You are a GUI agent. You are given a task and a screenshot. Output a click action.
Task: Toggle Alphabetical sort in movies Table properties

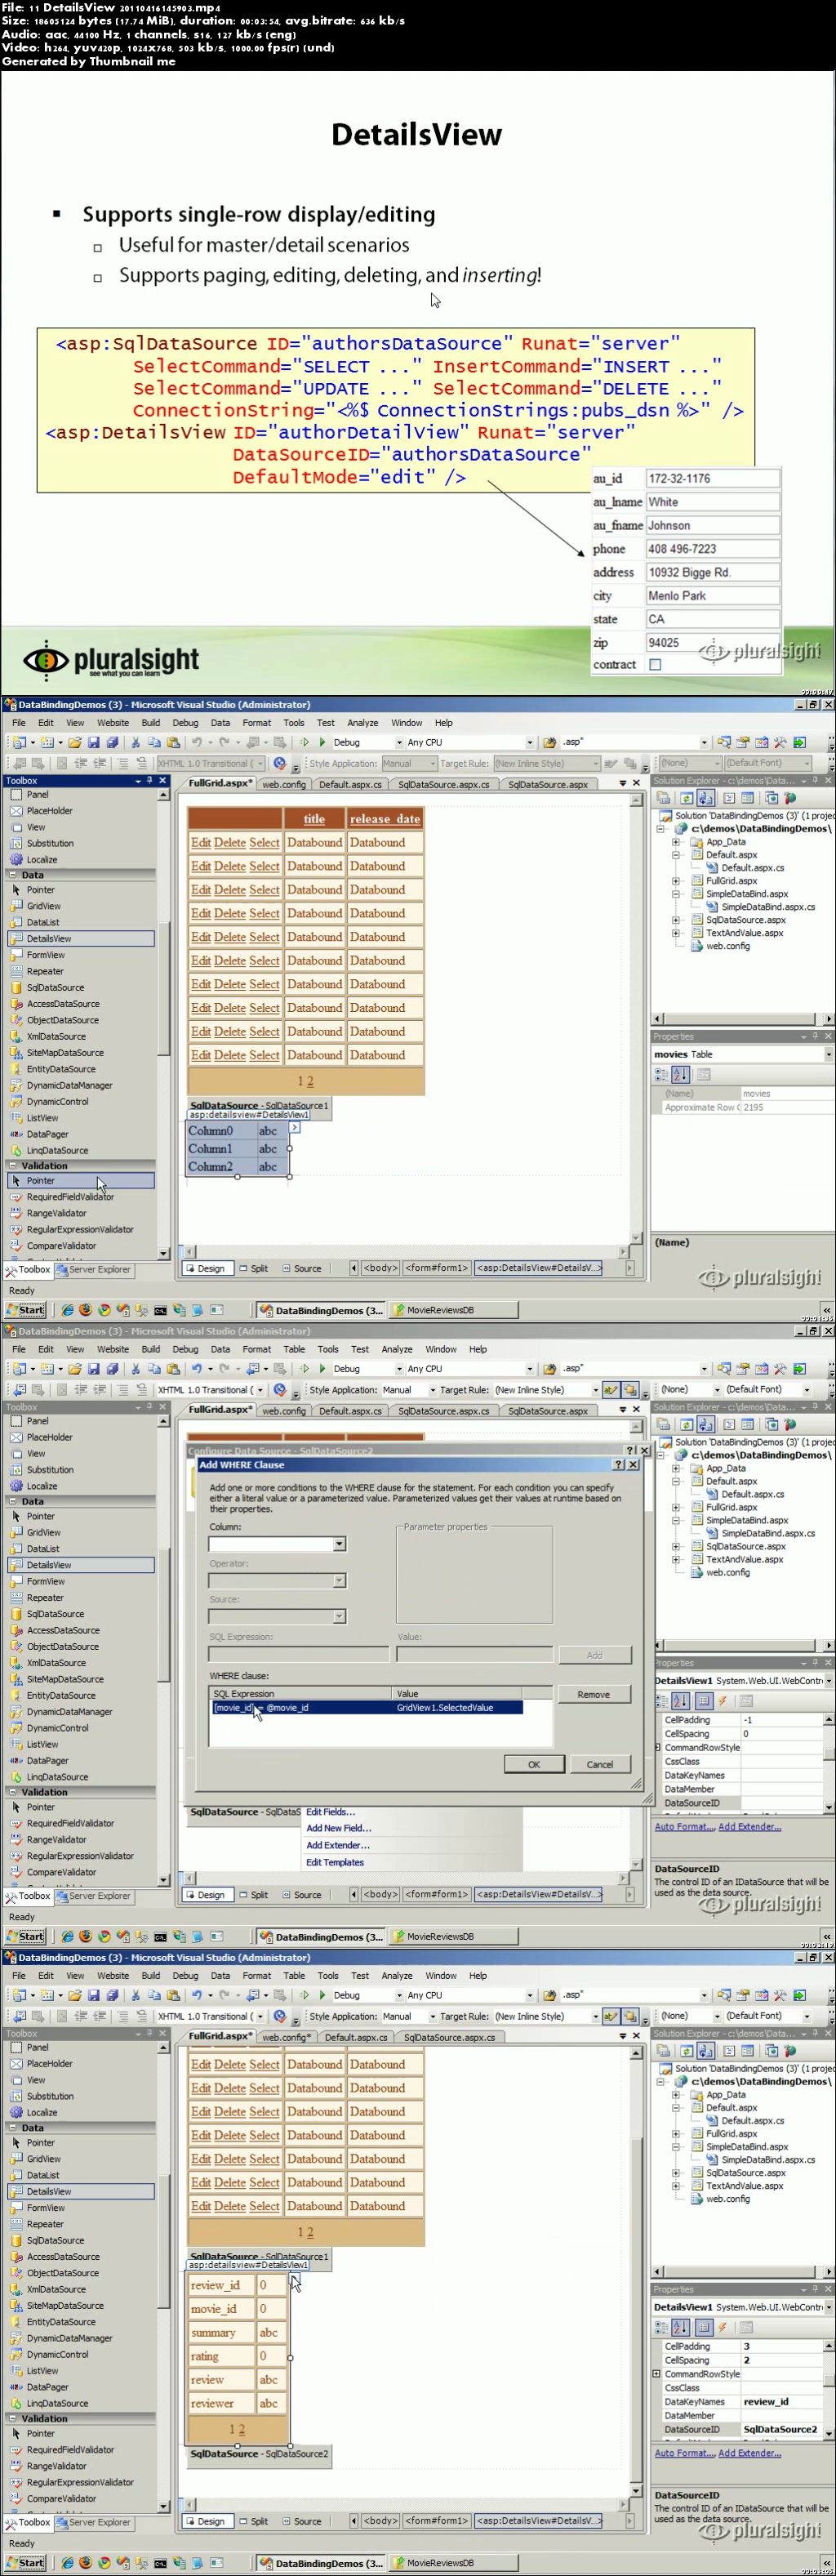tap(681, 1074)
